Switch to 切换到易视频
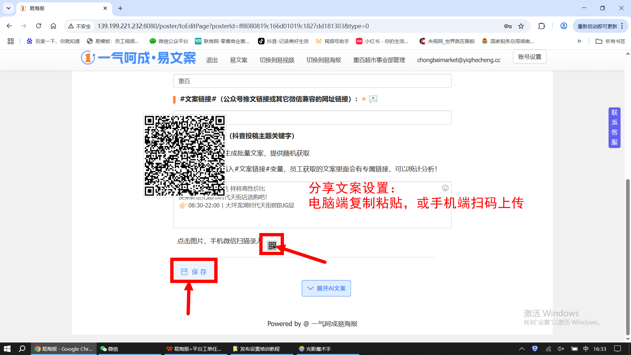Screen dimensions: 631x355 point(277,60)
